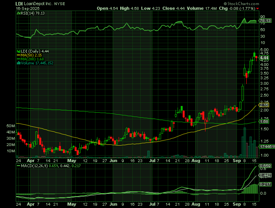Click the Chg -0.08 (-1.77%) text
Screen dimensions: 275x208
click(x=237, y=8)
